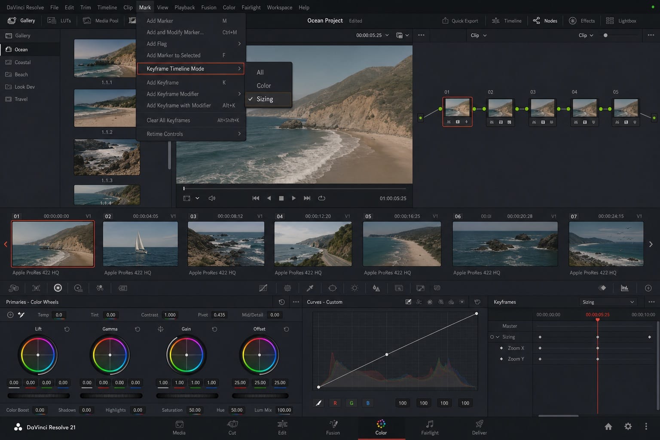The image size is (660, 440).
Task: Open the Color Warper palette icon
Action: [x=287, y=288]
